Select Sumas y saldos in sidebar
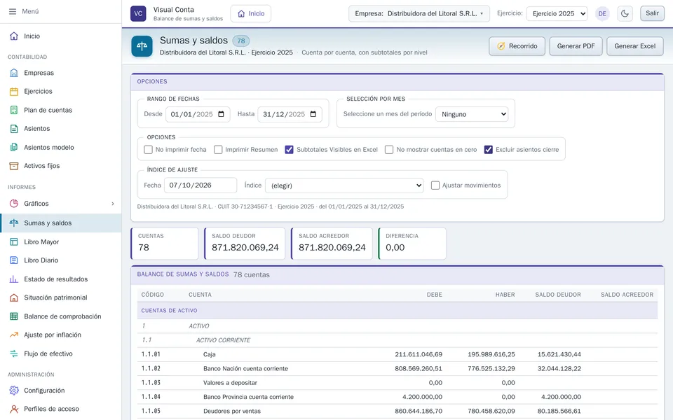This screenshot has width=673, height=420. (61, 223)
